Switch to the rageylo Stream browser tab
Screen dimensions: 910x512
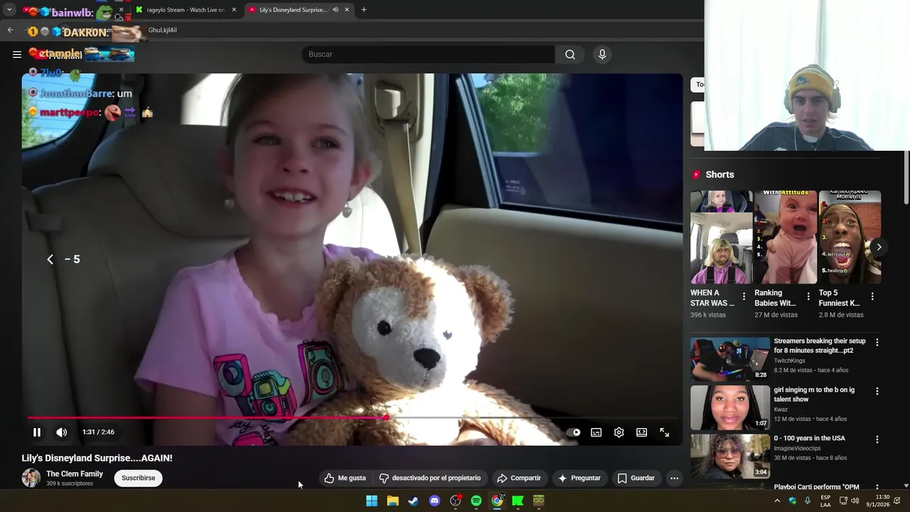186,10
